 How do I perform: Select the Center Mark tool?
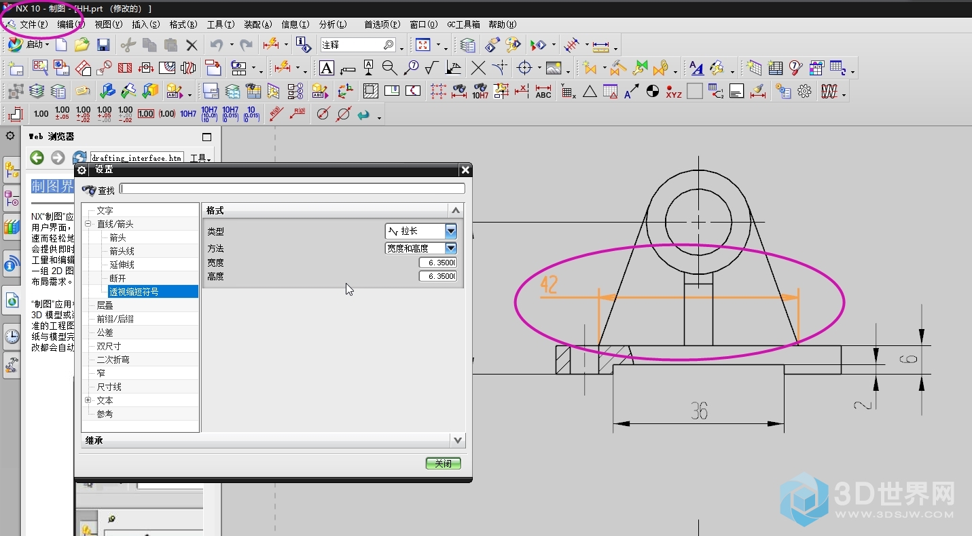click(524, 69)
